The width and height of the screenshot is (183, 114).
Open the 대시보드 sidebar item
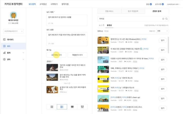[x=13, y=40]
